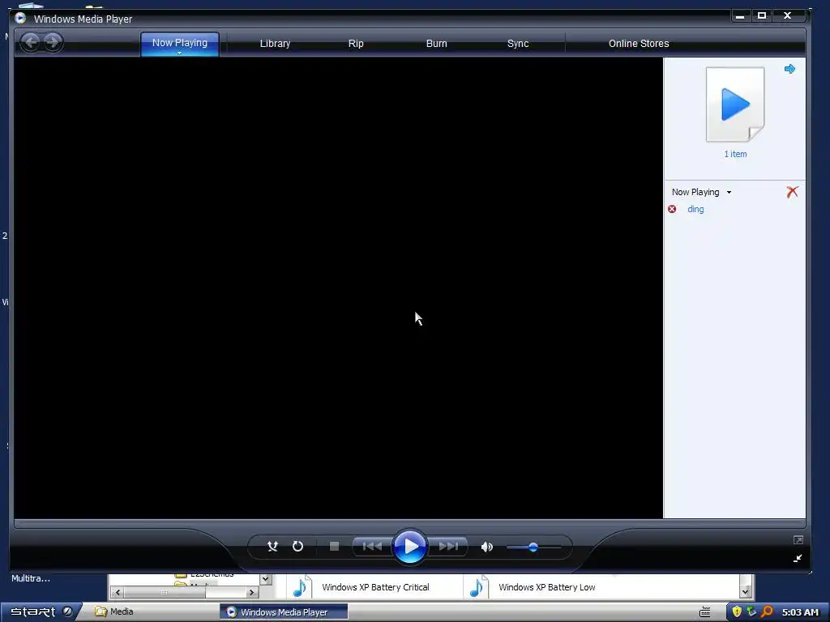The width and height of the screenshot is (830, 622).
Task: Click the music note icon for Battery Critical
Action: pyautogui.click(x=302, y=587)
